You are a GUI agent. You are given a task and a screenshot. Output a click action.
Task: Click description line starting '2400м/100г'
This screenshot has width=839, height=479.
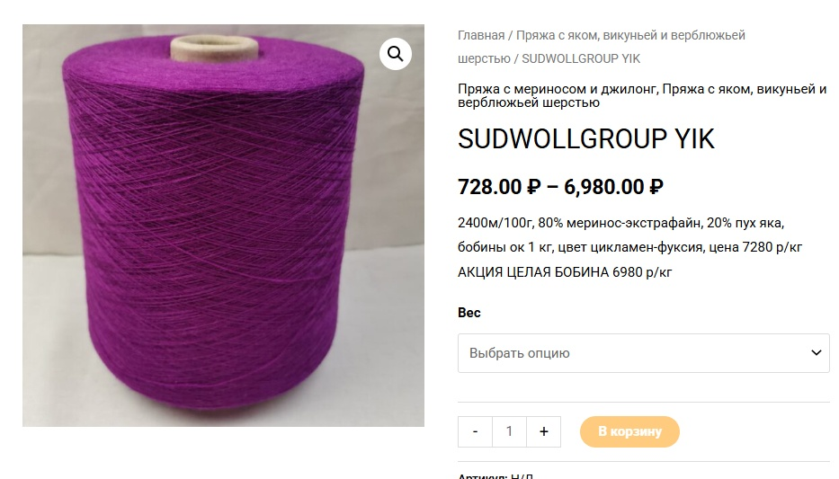click(x=620, y=223)
